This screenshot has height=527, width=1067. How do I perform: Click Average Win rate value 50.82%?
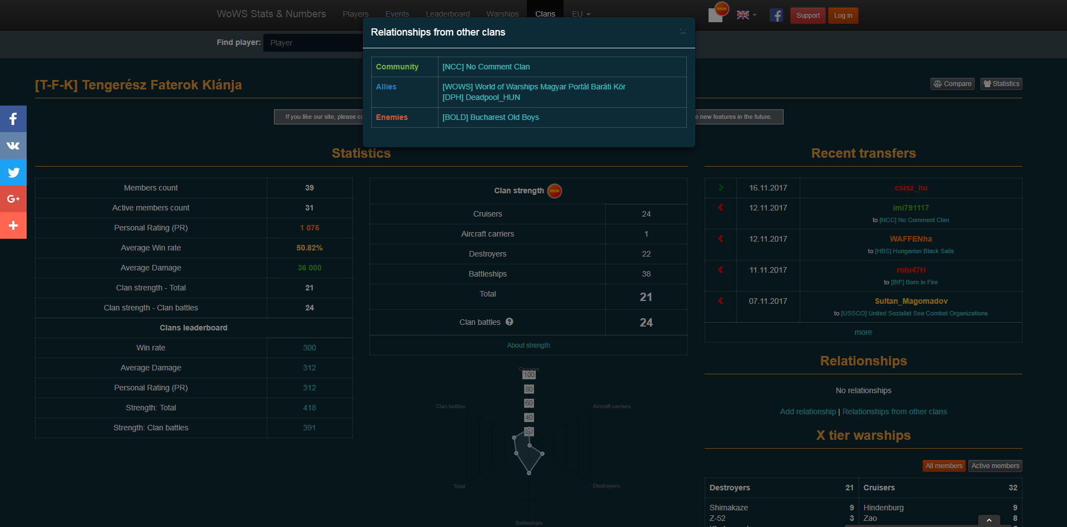click(310, 248)
